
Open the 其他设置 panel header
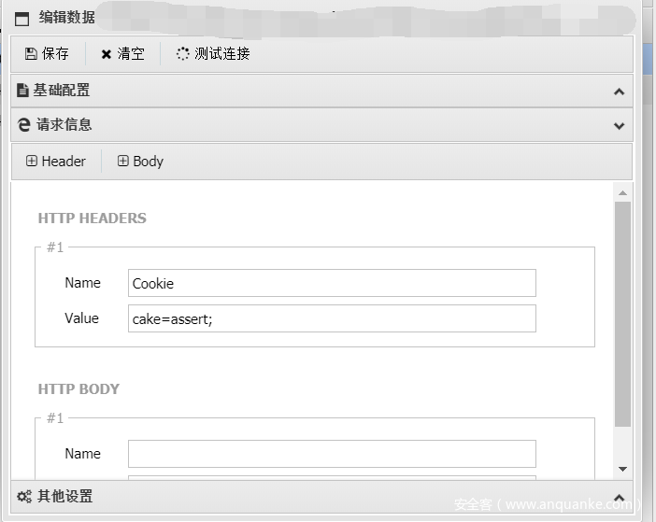321,497
